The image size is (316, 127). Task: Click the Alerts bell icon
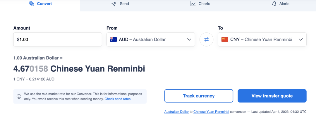click(274, 4)
